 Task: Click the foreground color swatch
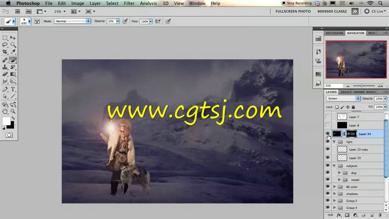(6, 121)
